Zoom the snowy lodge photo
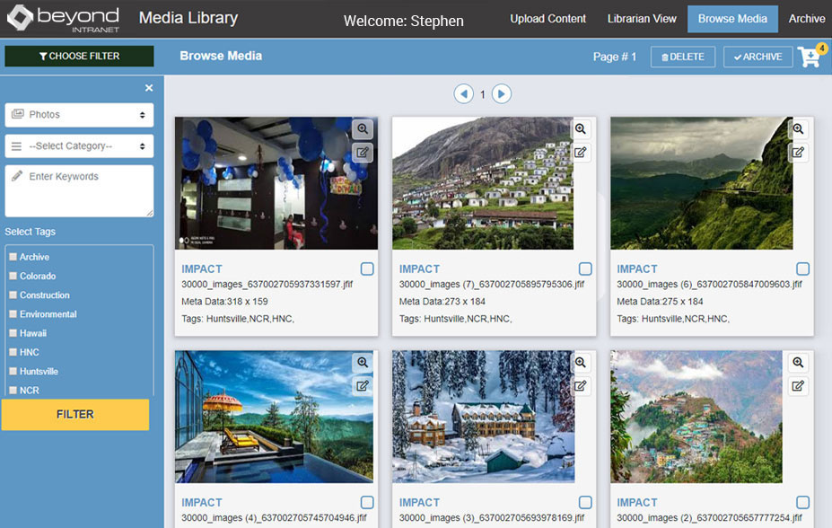Screen dimensions: 832x528 [581, 363]
